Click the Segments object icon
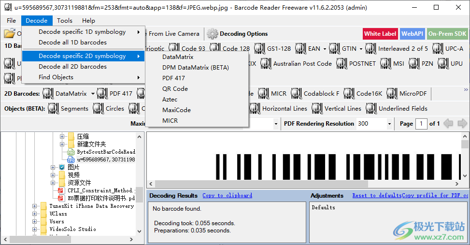The width and height of the screenshot is (470, 245). point(53,108)
